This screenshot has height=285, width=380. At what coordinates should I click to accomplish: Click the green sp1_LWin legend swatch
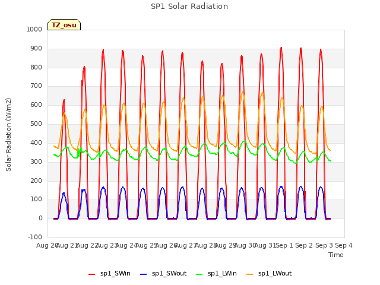[x=199, y=274]
